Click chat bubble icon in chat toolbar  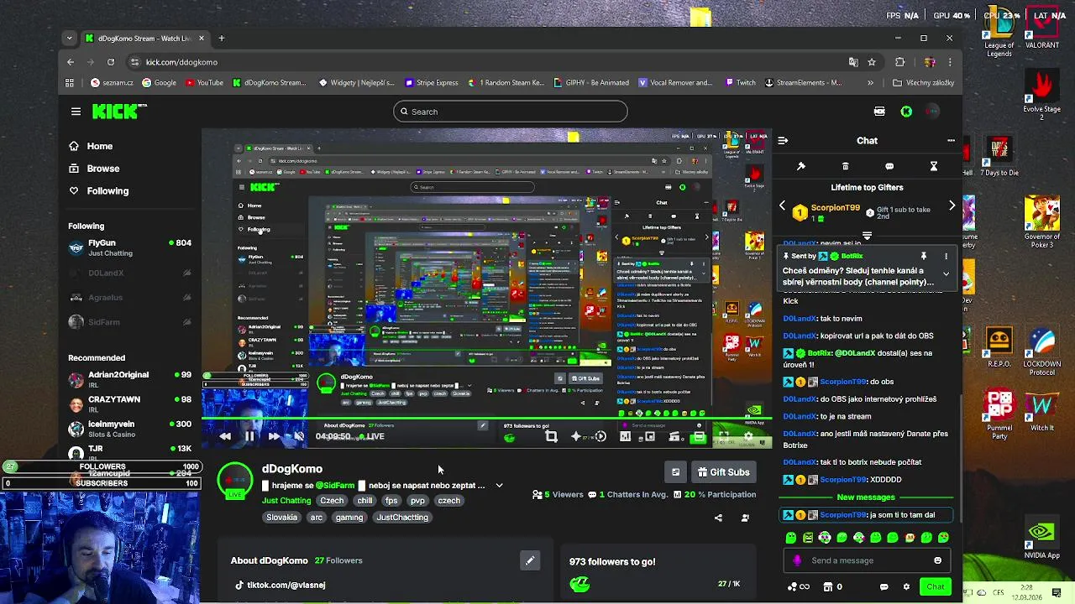pyautogui.click(x=889, y=166)
